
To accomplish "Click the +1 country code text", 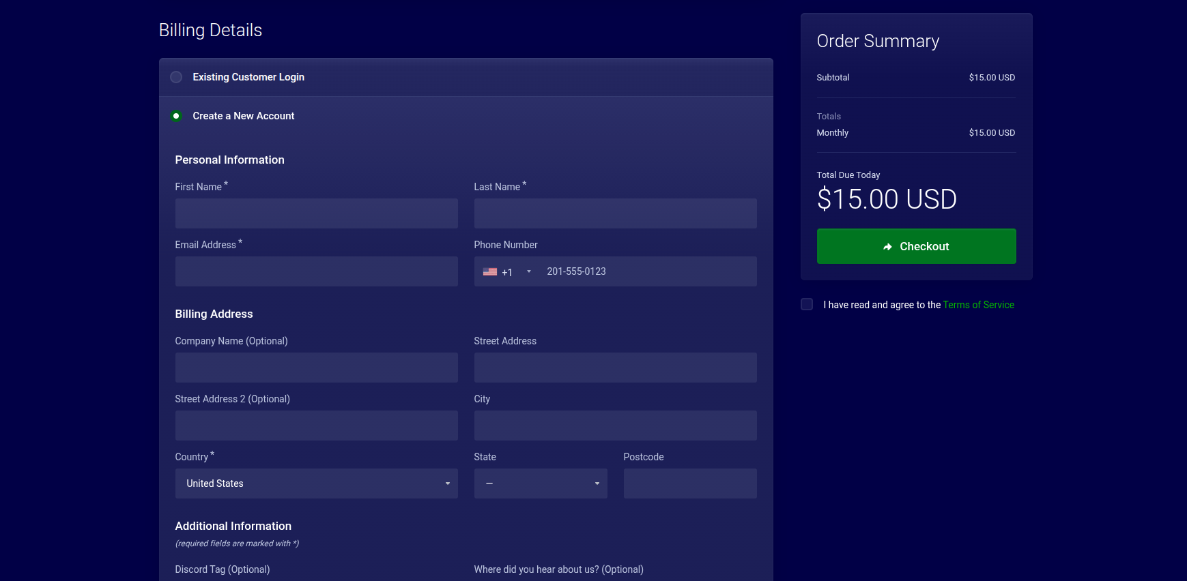I will point(507,272).
